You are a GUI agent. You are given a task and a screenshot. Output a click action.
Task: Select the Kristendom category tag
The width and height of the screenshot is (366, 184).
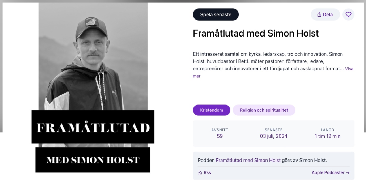pos(211,110)
